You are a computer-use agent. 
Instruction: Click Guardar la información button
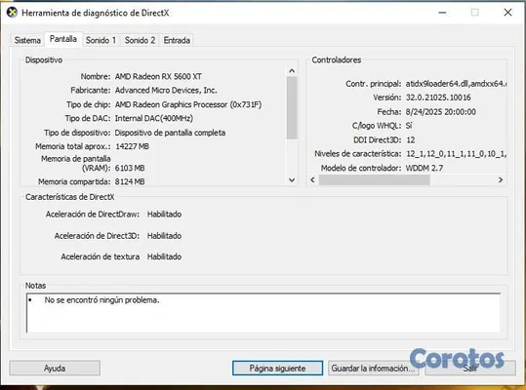(x=374, y=369)
